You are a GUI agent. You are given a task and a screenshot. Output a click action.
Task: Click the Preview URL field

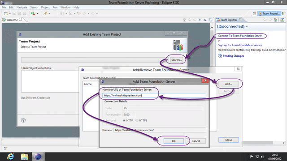(160, 130)
